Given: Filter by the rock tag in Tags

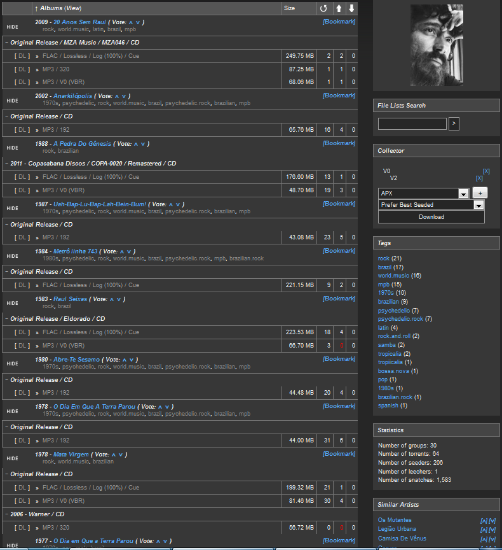Looking at the screenshot, I should pyautogui.click(x=384, y=258).
